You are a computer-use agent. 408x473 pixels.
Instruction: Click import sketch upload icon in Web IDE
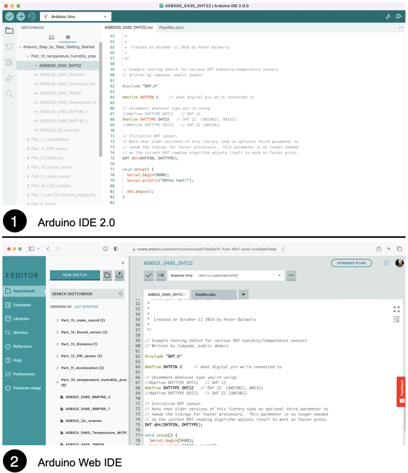[120, 275]
